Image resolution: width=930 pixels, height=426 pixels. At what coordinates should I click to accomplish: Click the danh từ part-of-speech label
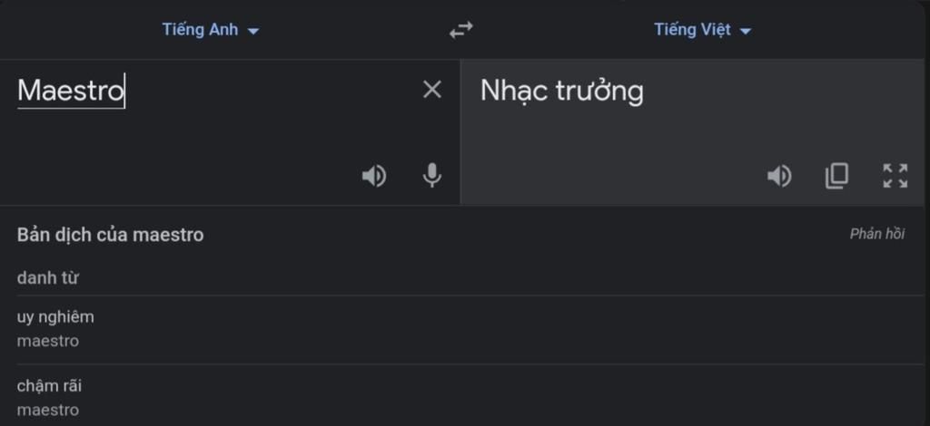point(47,278)
